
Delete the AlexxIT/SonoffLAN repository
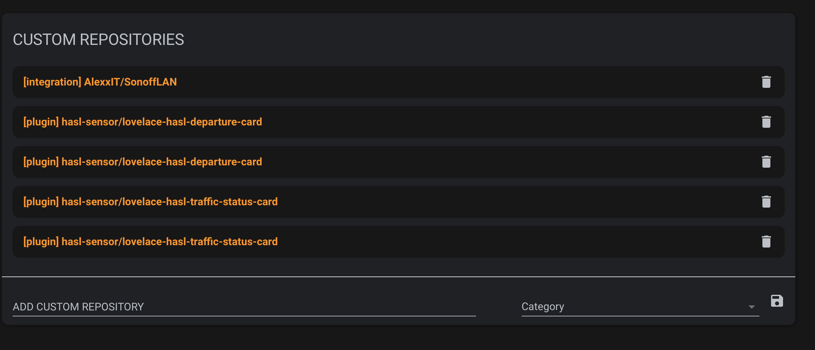coord(766,82)
